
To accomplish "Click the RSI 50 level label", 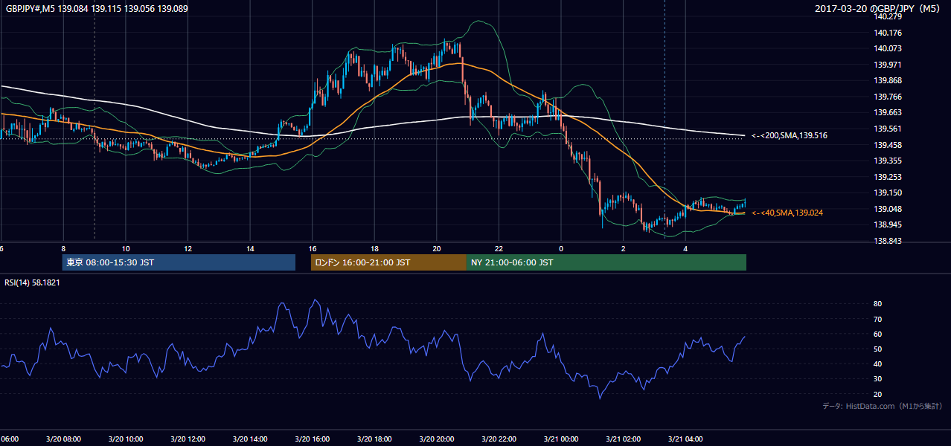I will [878, 349].
